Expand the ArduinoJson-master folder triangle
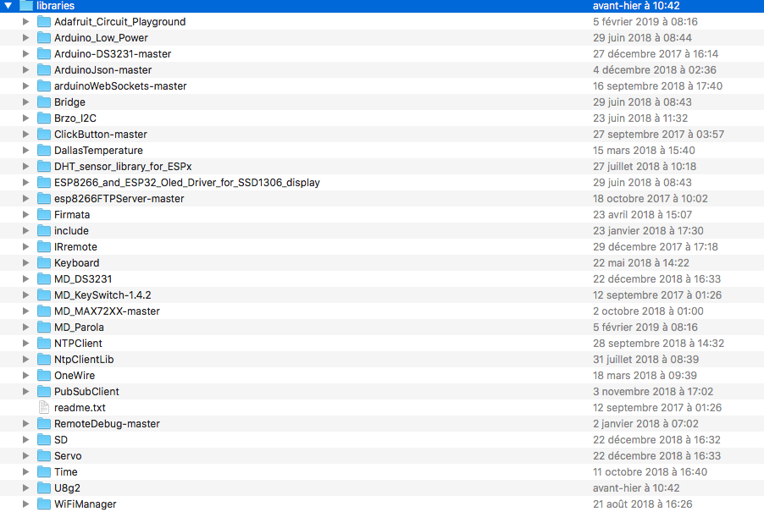Viewport: 764px width, 512px height. [25, 70]
